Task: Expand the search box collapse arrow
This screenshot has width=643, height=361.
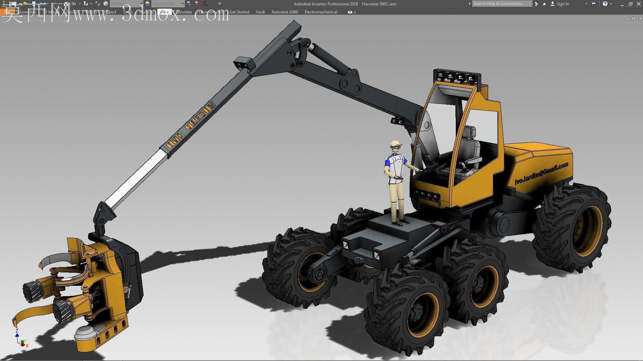Action: 470,4
